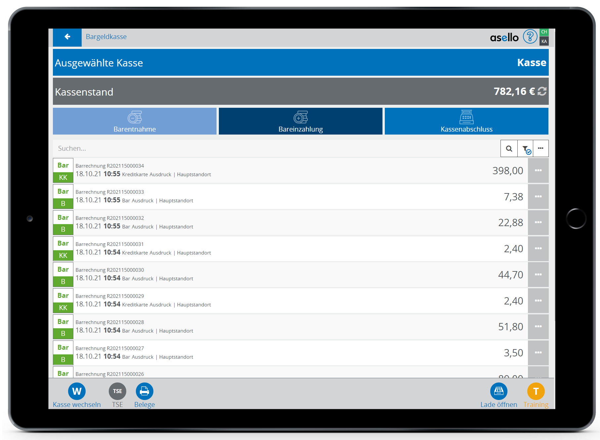Open Kasse wechseln in bottom bar
Viewport: 600px width, 440px height.
click(x=77, y=392)
